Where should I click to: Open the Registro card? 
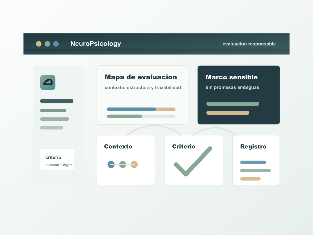256,160
